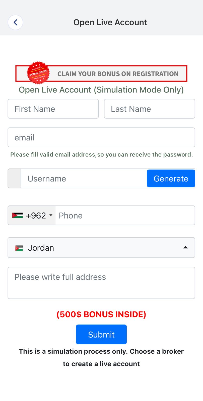
Task: Expand the +962 country code arrow
Action: click(51, 215)
